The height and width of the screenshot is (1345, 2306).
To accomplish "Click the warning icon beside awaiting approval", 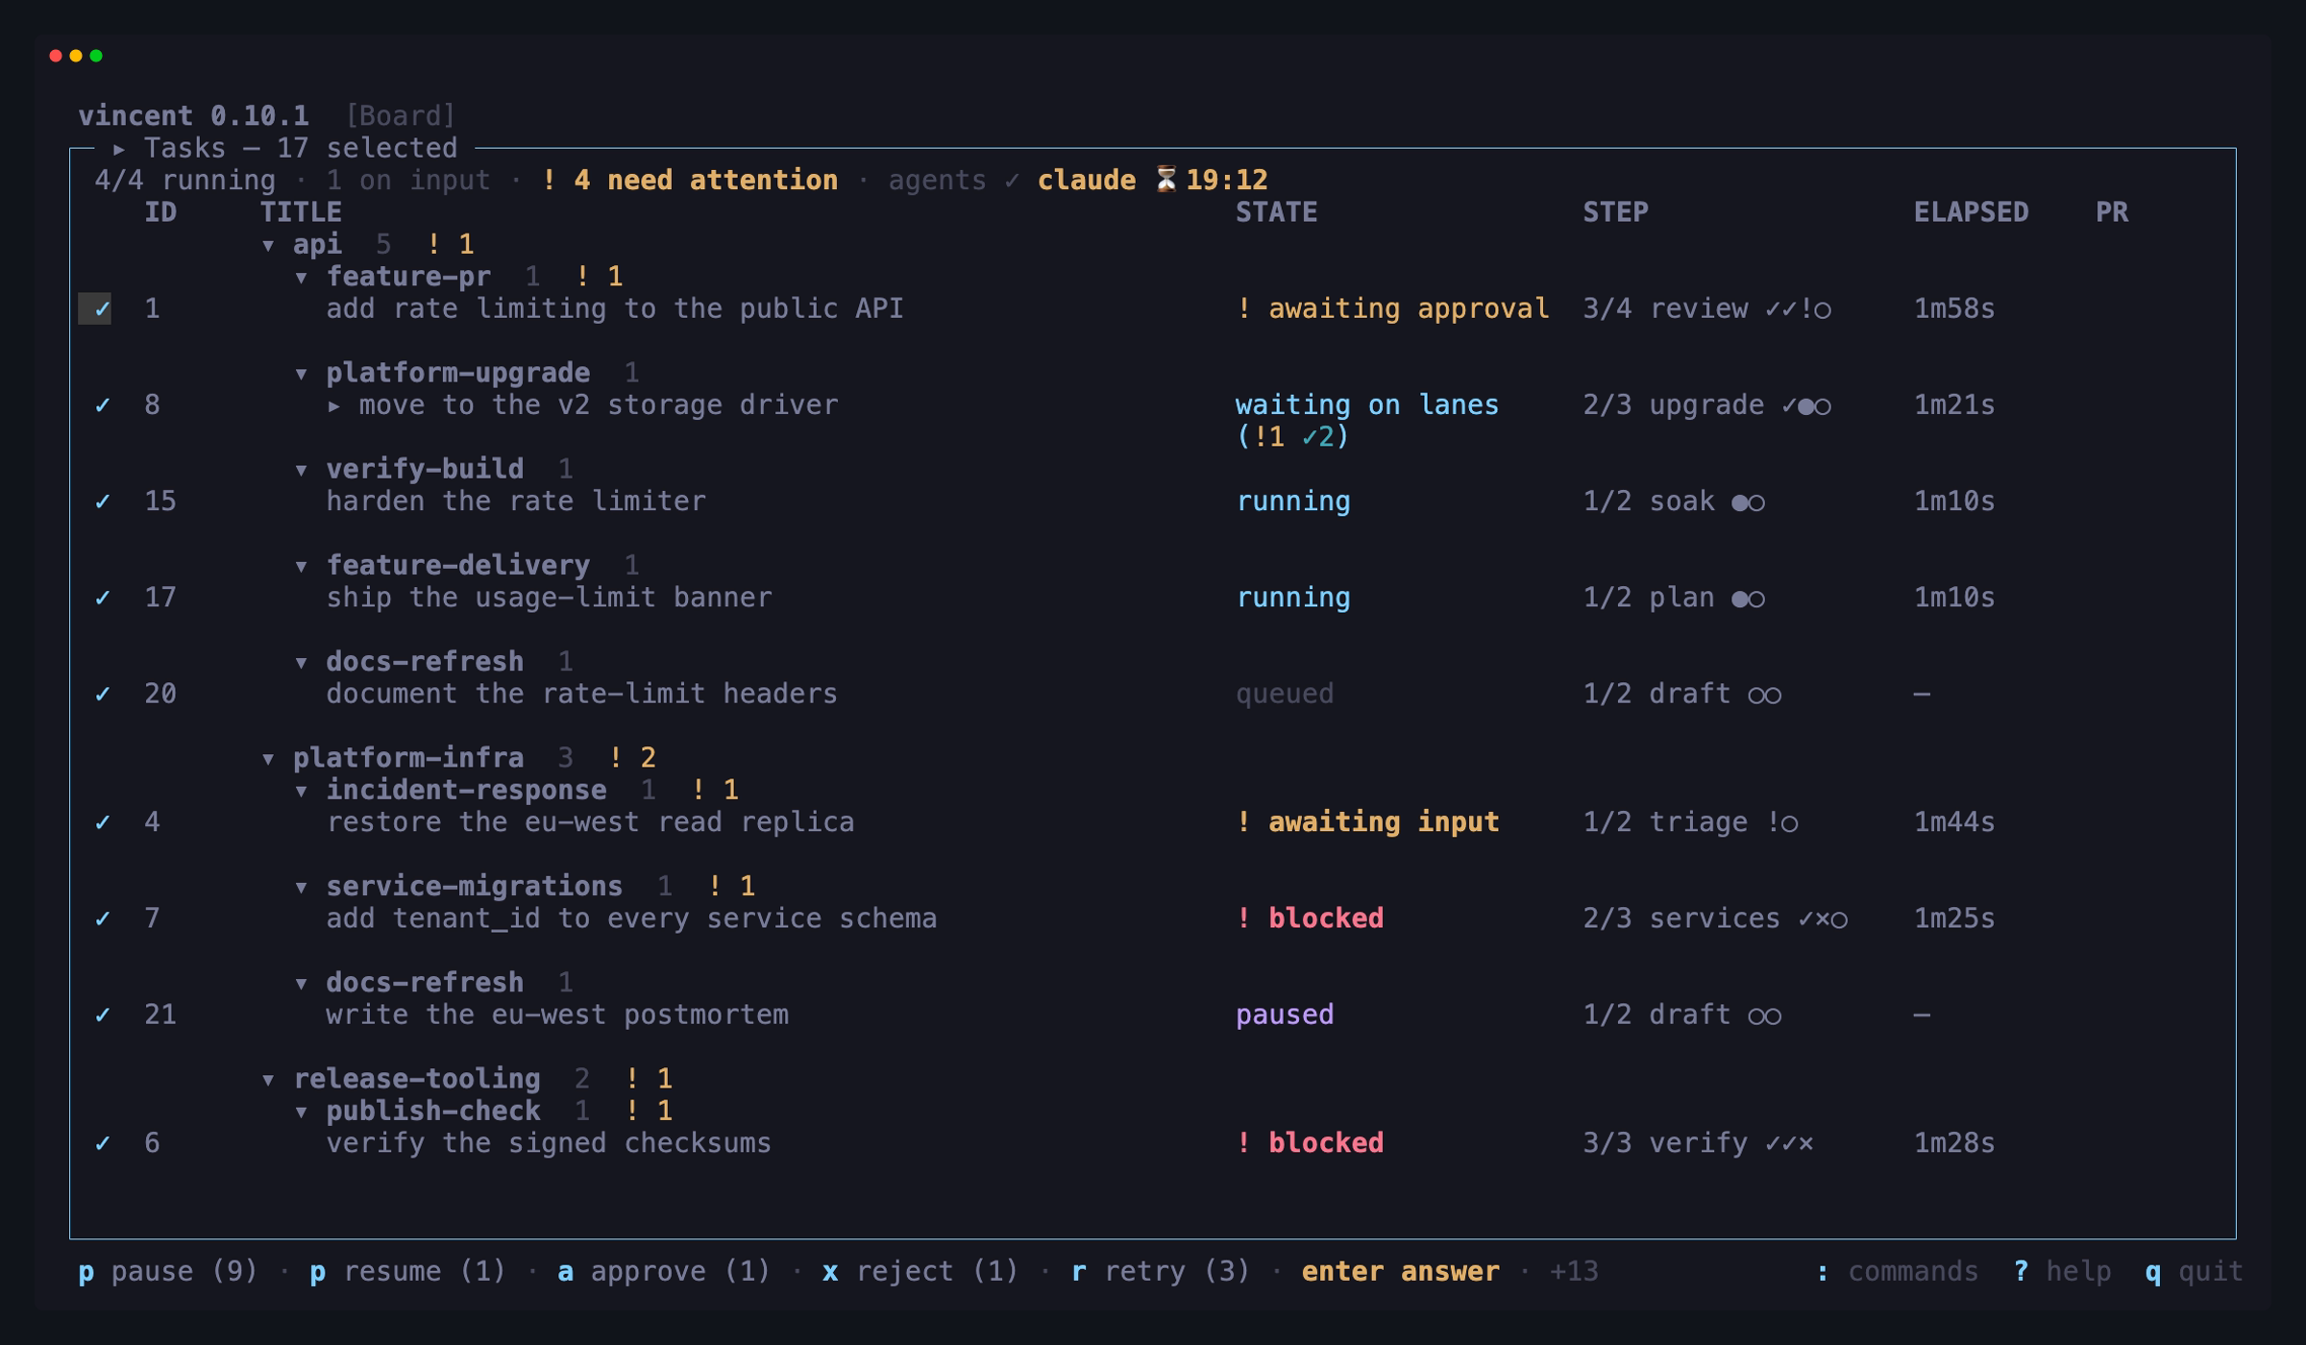I will (x=1244, y=308).
